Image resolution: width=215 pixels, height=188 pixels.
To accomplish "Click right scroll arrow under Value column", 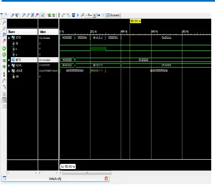I will [x=57, y=173].
